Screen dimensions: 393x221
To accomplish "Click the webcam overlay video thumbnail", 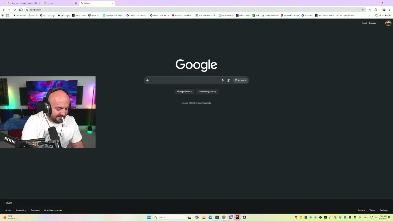I will coord(48,112).
